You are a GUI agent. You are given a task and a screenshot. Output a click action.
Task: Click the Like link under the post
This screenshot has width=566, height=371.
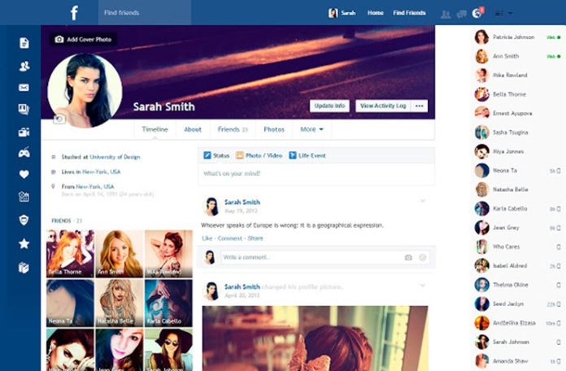coord(207,238)
